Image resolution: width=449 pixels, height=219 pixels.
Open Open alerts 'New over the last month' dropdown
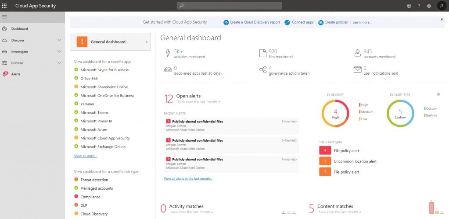click(199, 102)
